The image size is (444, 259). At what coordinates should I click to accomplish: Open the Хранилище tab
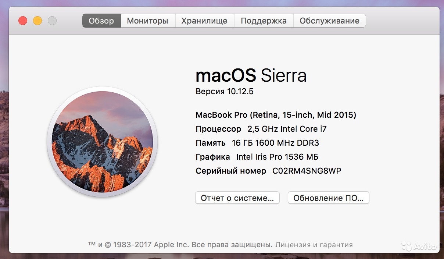click(204, 21)
